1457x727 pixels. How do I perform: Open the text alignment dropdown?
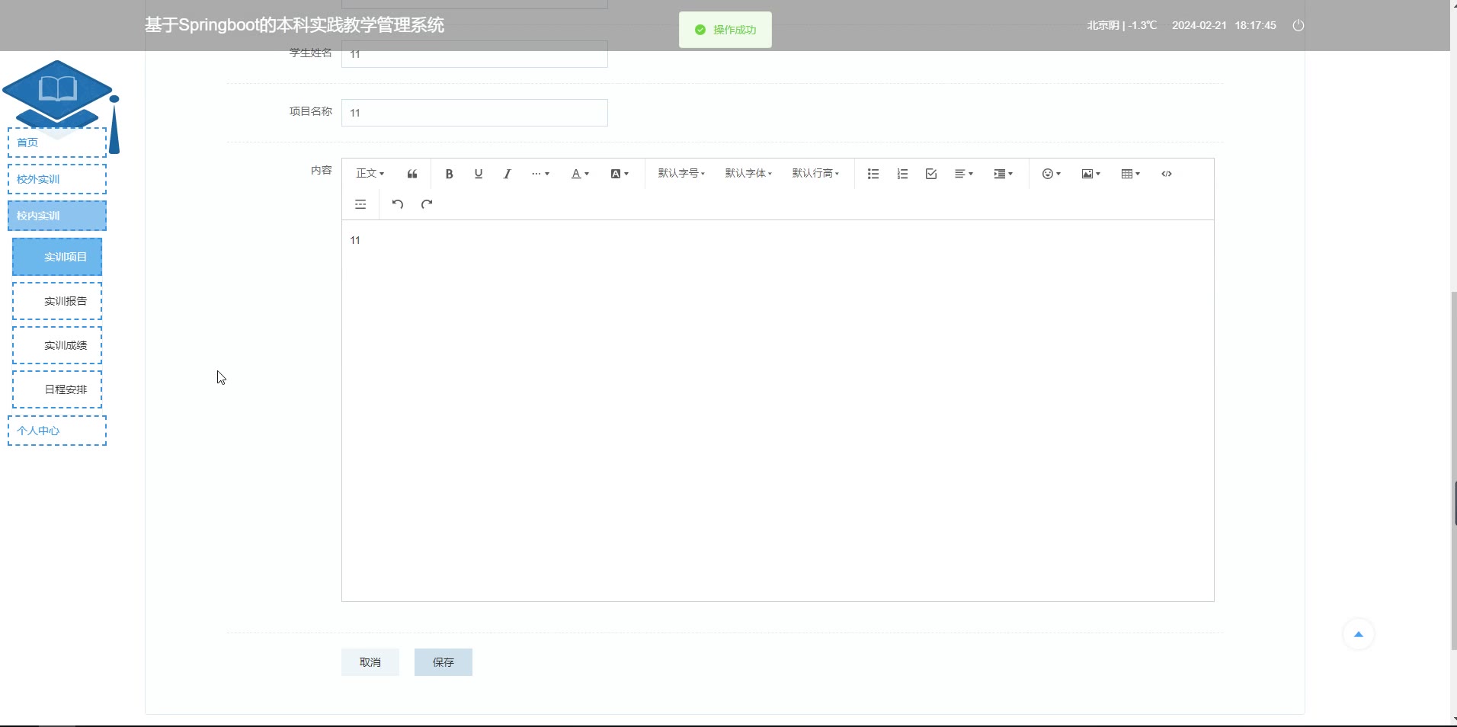[x=964, y=174]
